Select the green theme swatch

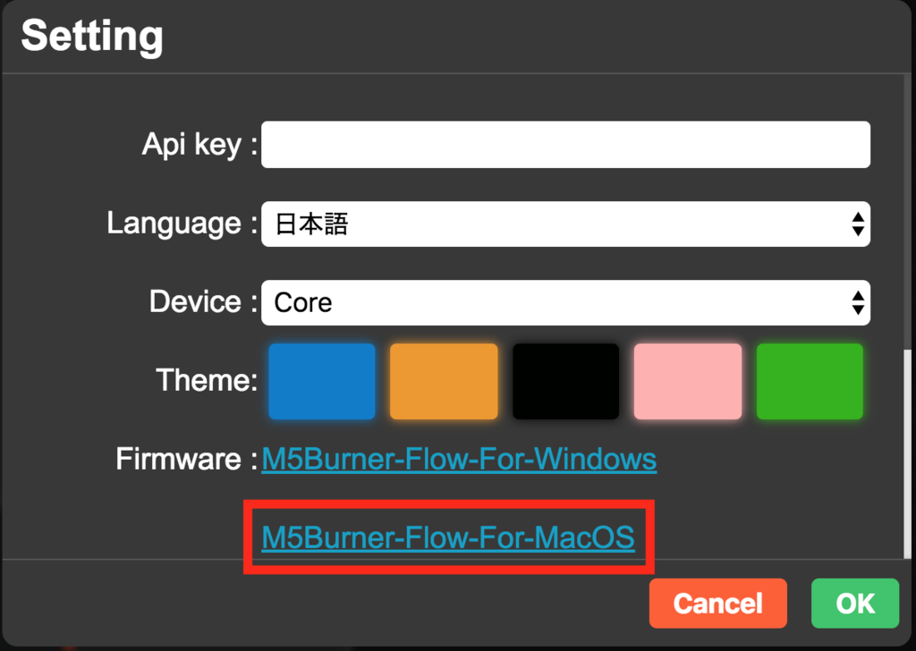(x=809, y=381)
